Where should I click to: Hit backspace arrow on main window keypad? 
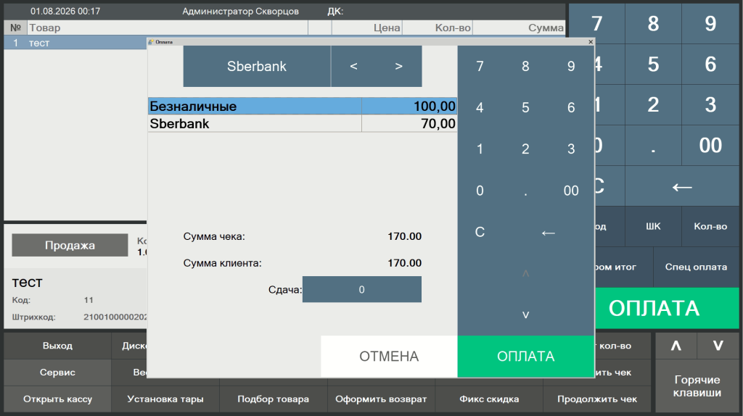pos(682,186)
